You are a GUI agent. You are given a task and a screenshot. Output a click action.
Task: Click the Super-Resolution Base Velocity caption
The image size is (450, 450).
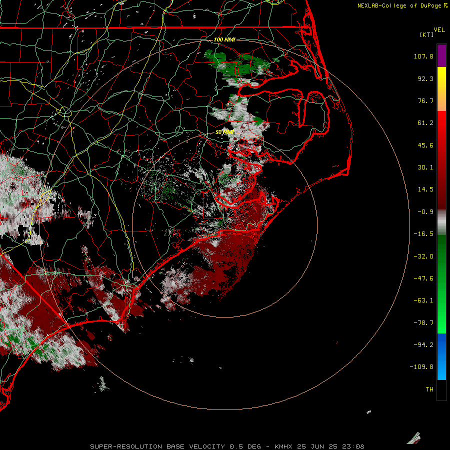(227, 446)
